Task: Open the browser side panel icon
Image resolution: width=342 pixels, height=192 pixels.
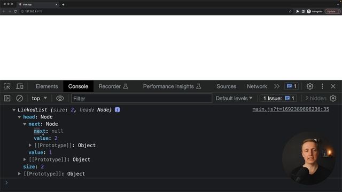Action: pyautogui.click(x=303, y=11)
